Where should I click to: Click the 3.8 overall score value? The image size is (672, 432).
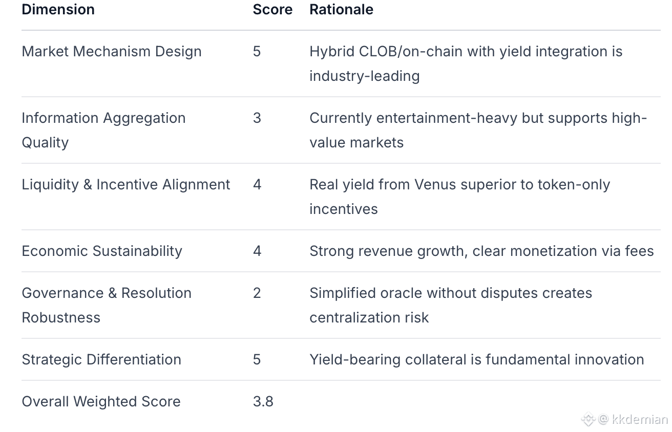(x=263, y=401)
